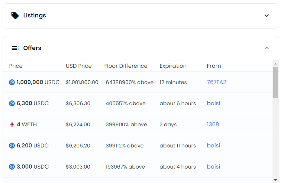Open baisi profile on 3,000 USDC offer
This screenshot has height=183, width=284.
click(x=213, y=167)
